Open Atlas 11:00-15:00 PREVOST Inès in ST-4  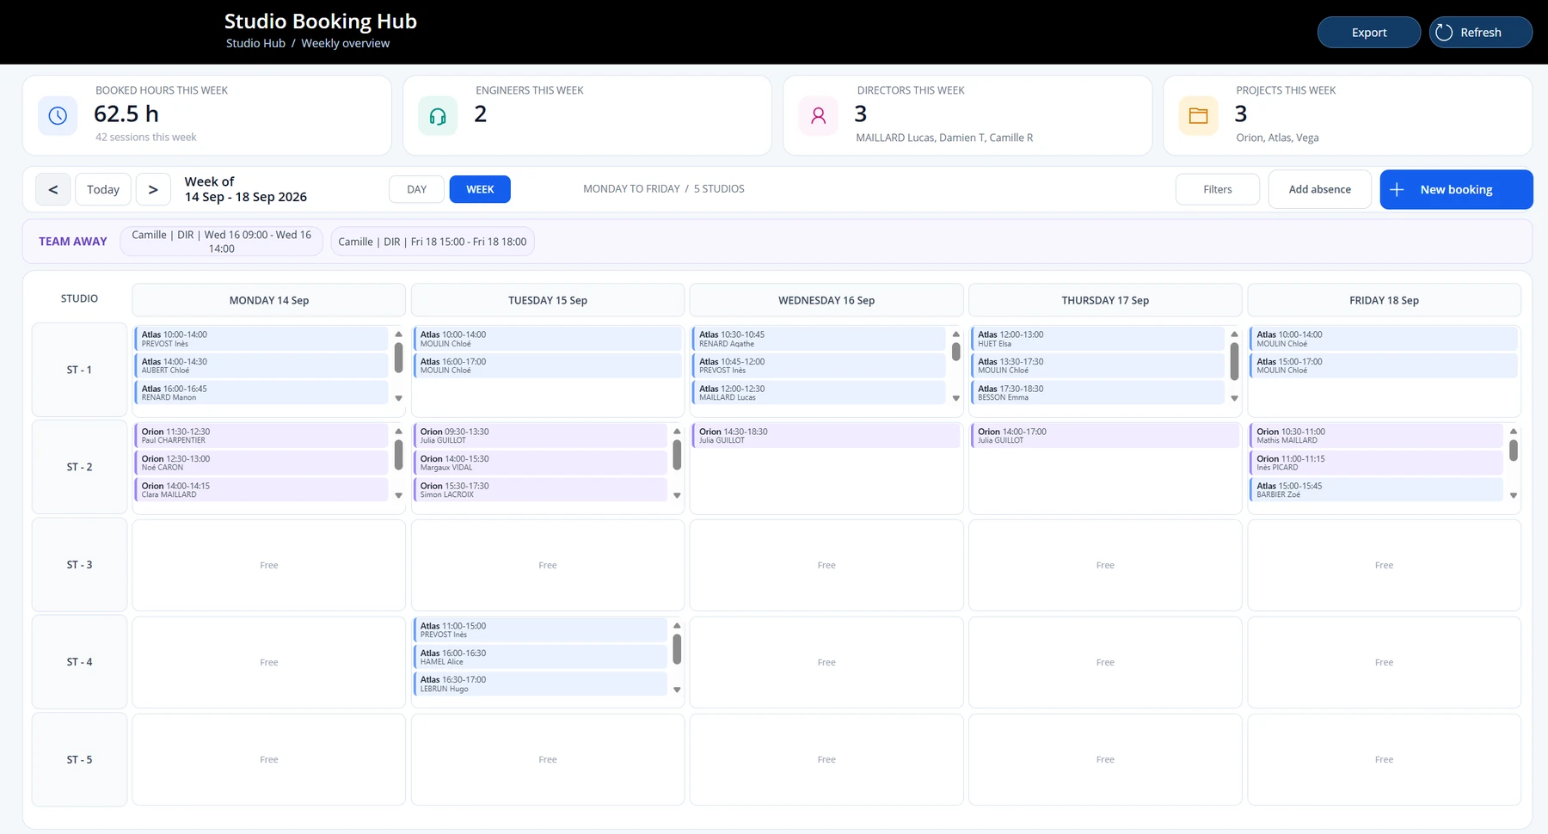(540, 630)
